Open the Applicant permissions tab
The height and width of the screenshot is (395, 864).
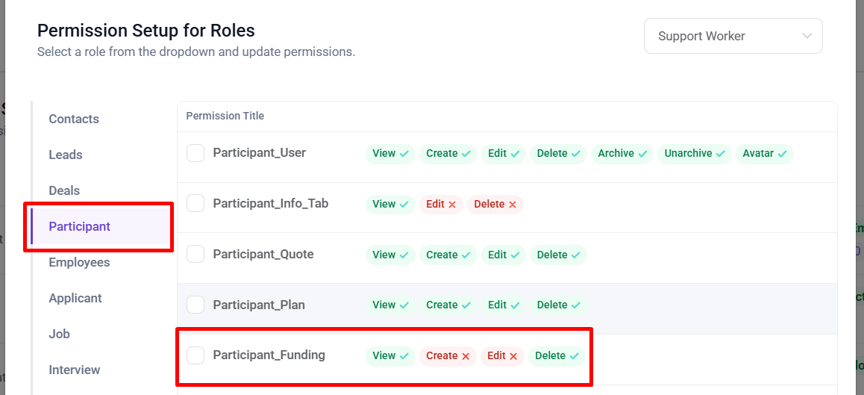pos(75,298)
